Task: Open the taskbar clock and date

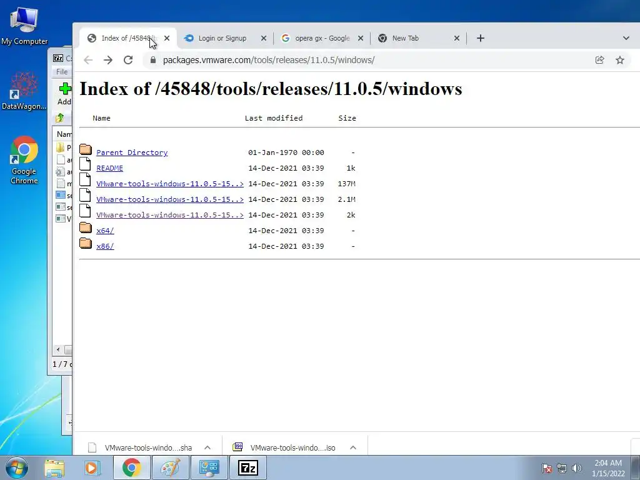Action: 608,468
